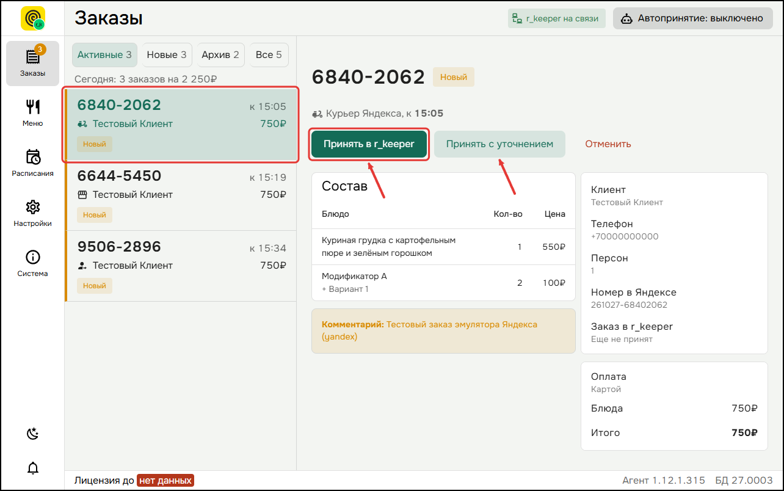This screenshot has width=784, height=491.
Task: Click Еще не принят status text
Action: pyautogui.click(x=622, y=339)
